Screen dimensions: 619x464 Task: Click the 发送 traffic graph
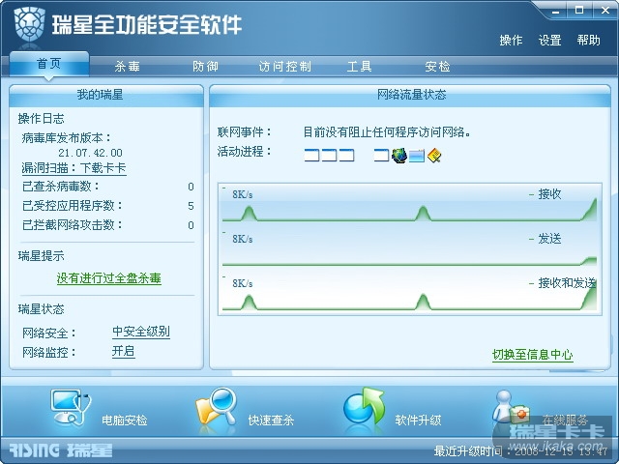coord(409,247)
